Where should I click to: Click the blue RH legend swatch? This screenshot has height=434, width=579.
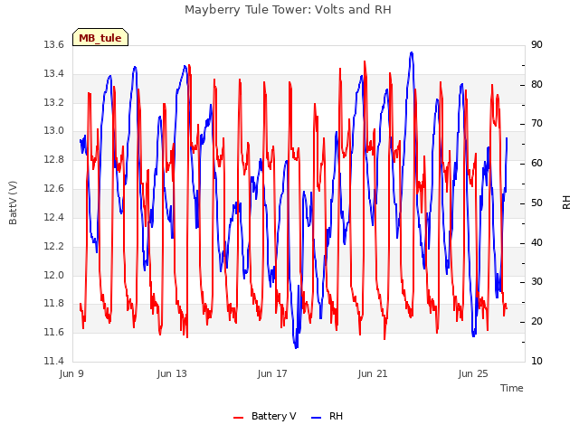tap(317, 418)
